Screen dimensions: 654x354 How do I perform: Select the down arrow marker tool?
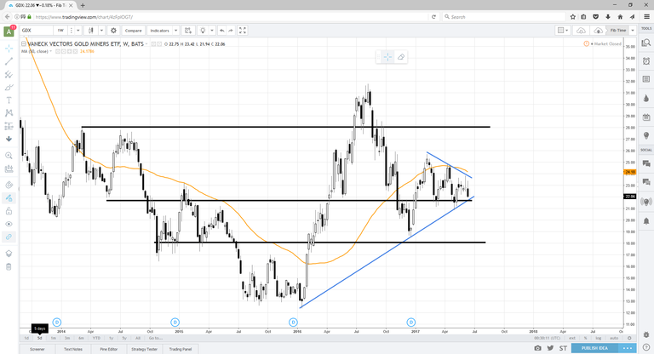[x=9, y=139]
